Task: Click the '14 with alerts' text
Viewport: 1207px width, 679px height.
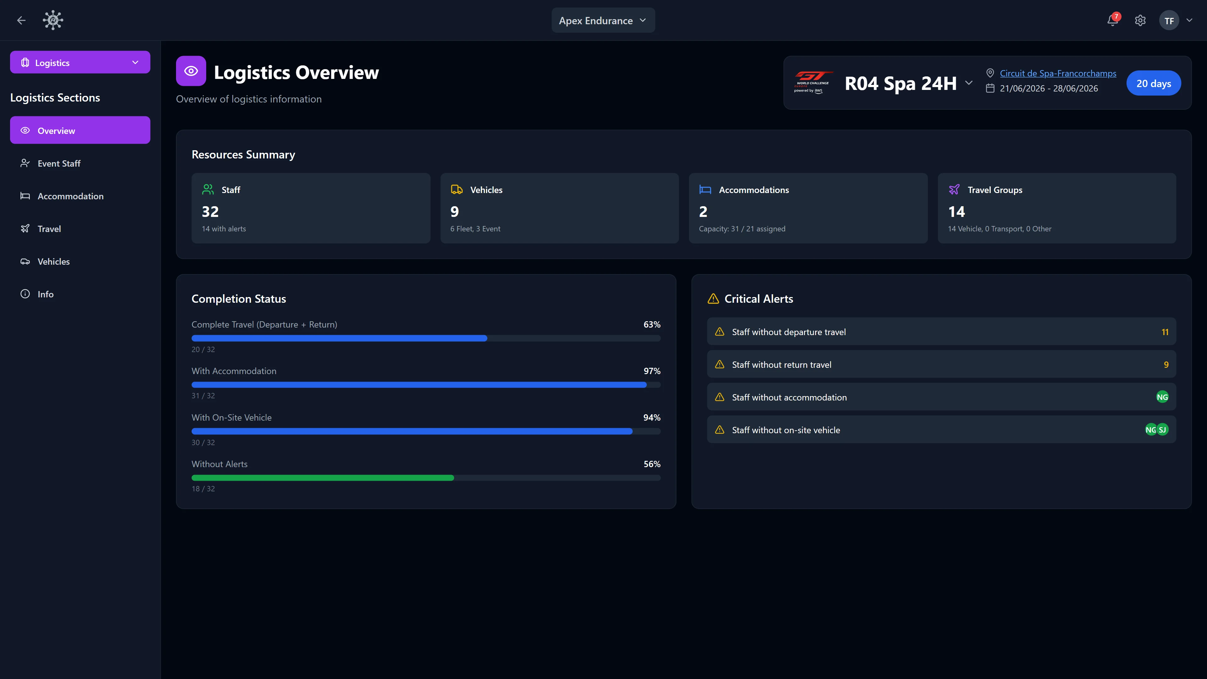Action: pos(223,229)
